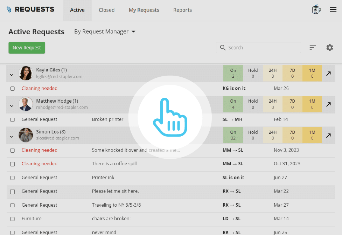Click Simon Los' green On 32 status box
The image size is (342, 235).
point(233,135)
